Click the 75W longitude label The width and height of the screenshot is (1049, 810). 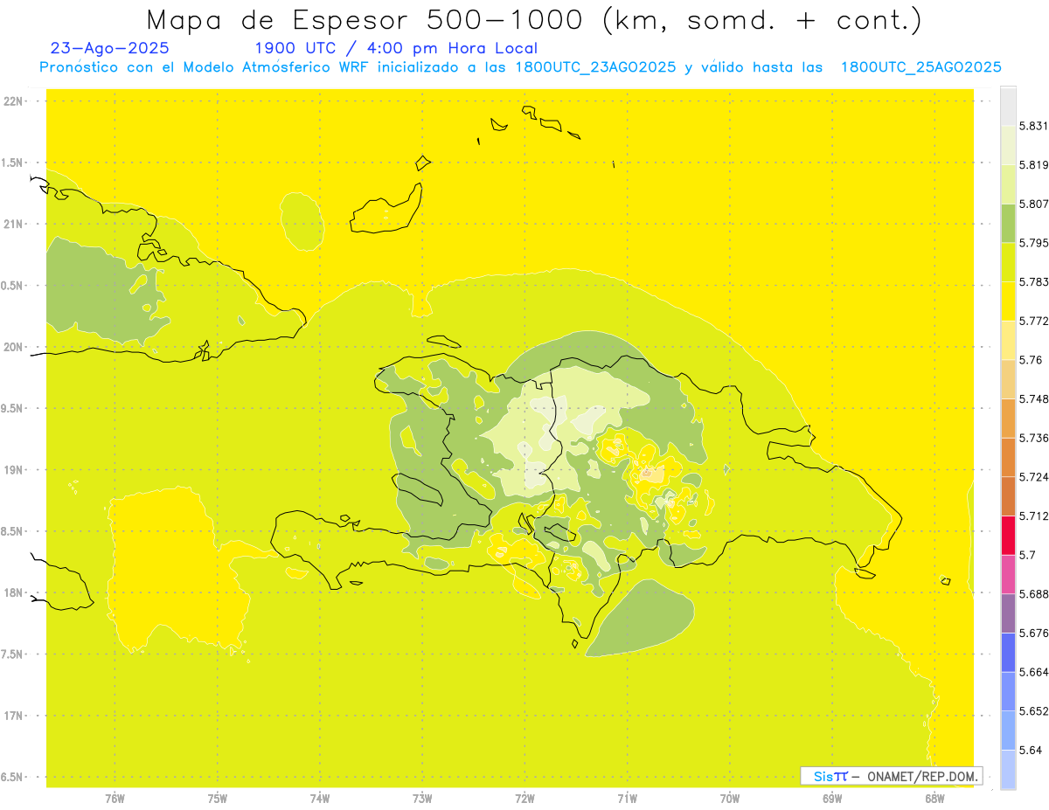coord(218,798)
